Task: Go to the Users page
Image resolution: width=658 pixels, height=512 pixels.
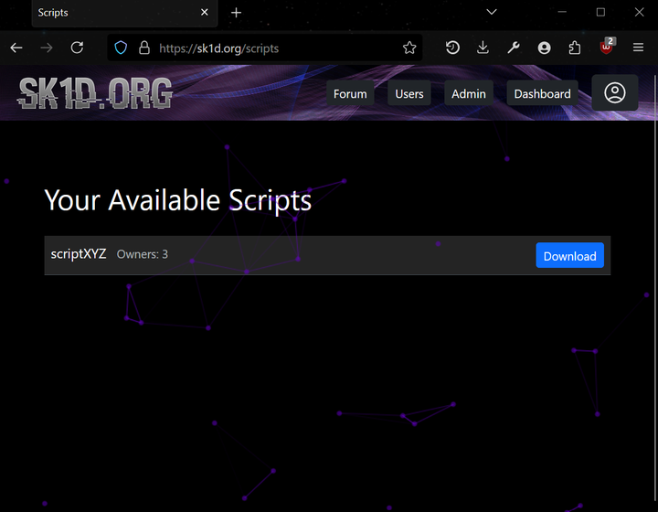Action: (409, 93)
